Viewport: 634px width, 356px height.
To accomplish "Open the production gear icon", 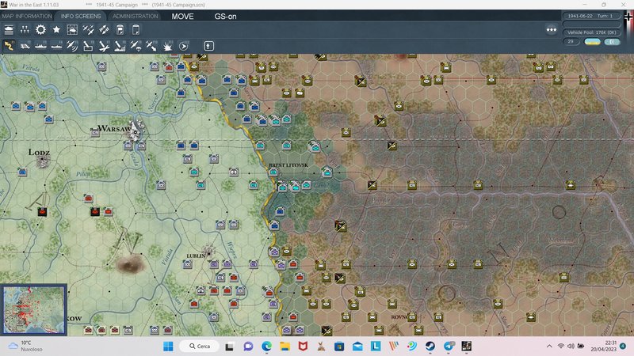I will 40,30.
